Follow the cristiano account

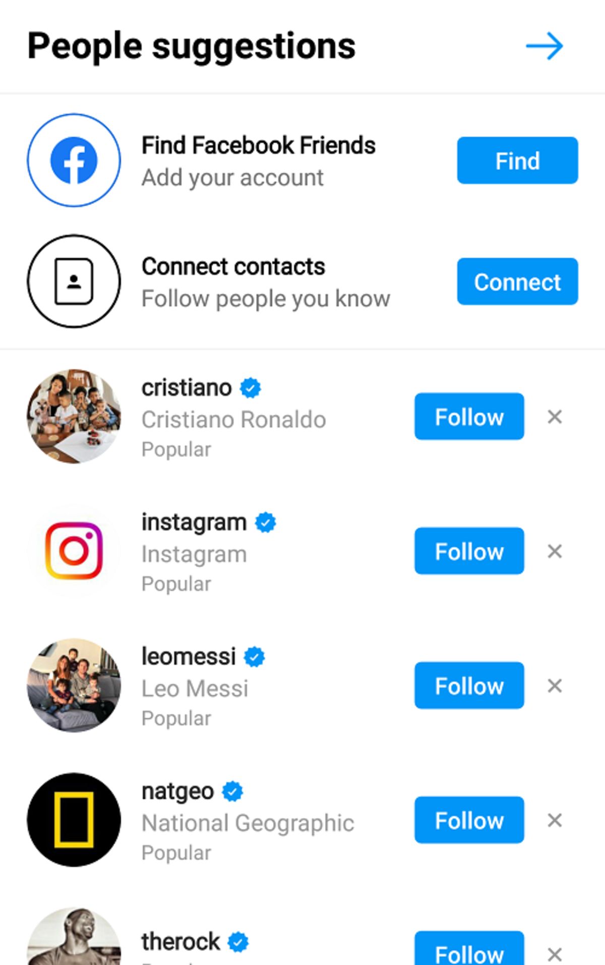pyautogui.click(x=469, y=416)
